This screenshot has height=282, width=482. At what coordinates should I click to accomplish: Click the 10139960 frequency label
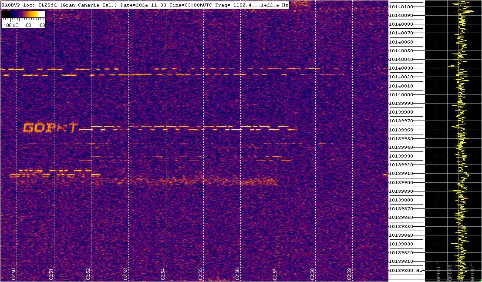(401, 130)
